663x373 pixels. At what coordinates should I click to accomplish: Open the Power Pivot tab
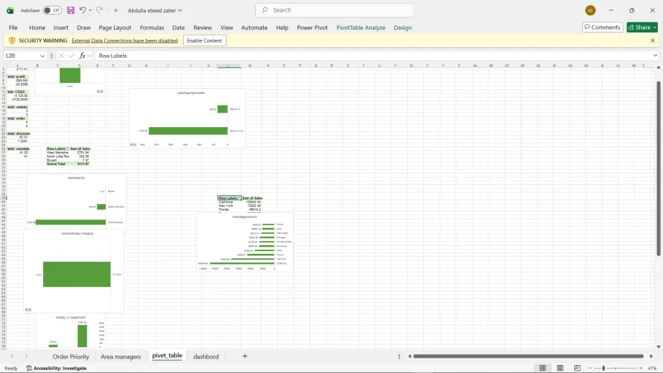312,27
